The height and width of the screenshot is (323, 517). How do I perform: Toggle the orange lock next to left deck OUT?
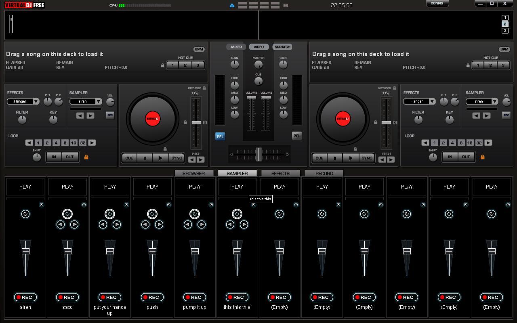[x=86, y=157]
